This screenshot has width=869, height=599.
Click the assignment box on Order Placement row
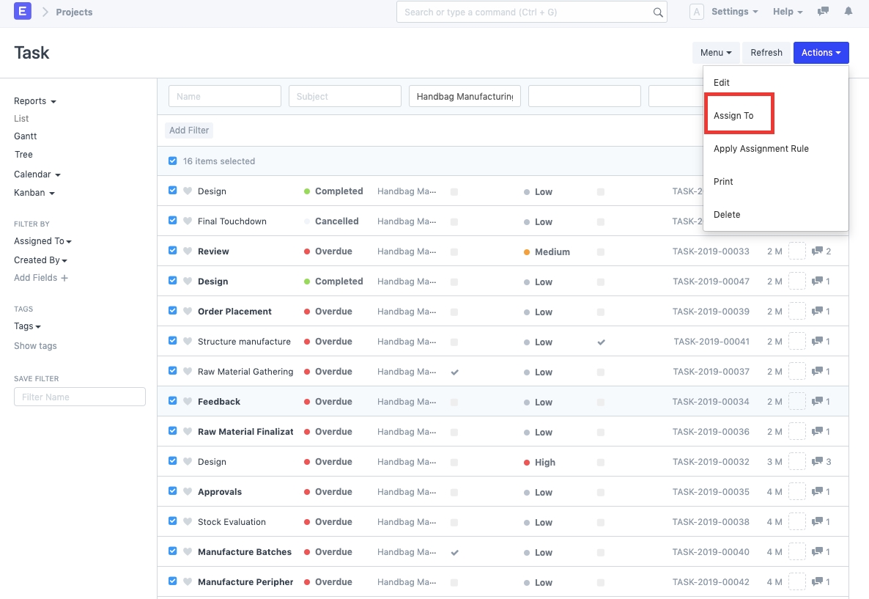pos(796,312)
